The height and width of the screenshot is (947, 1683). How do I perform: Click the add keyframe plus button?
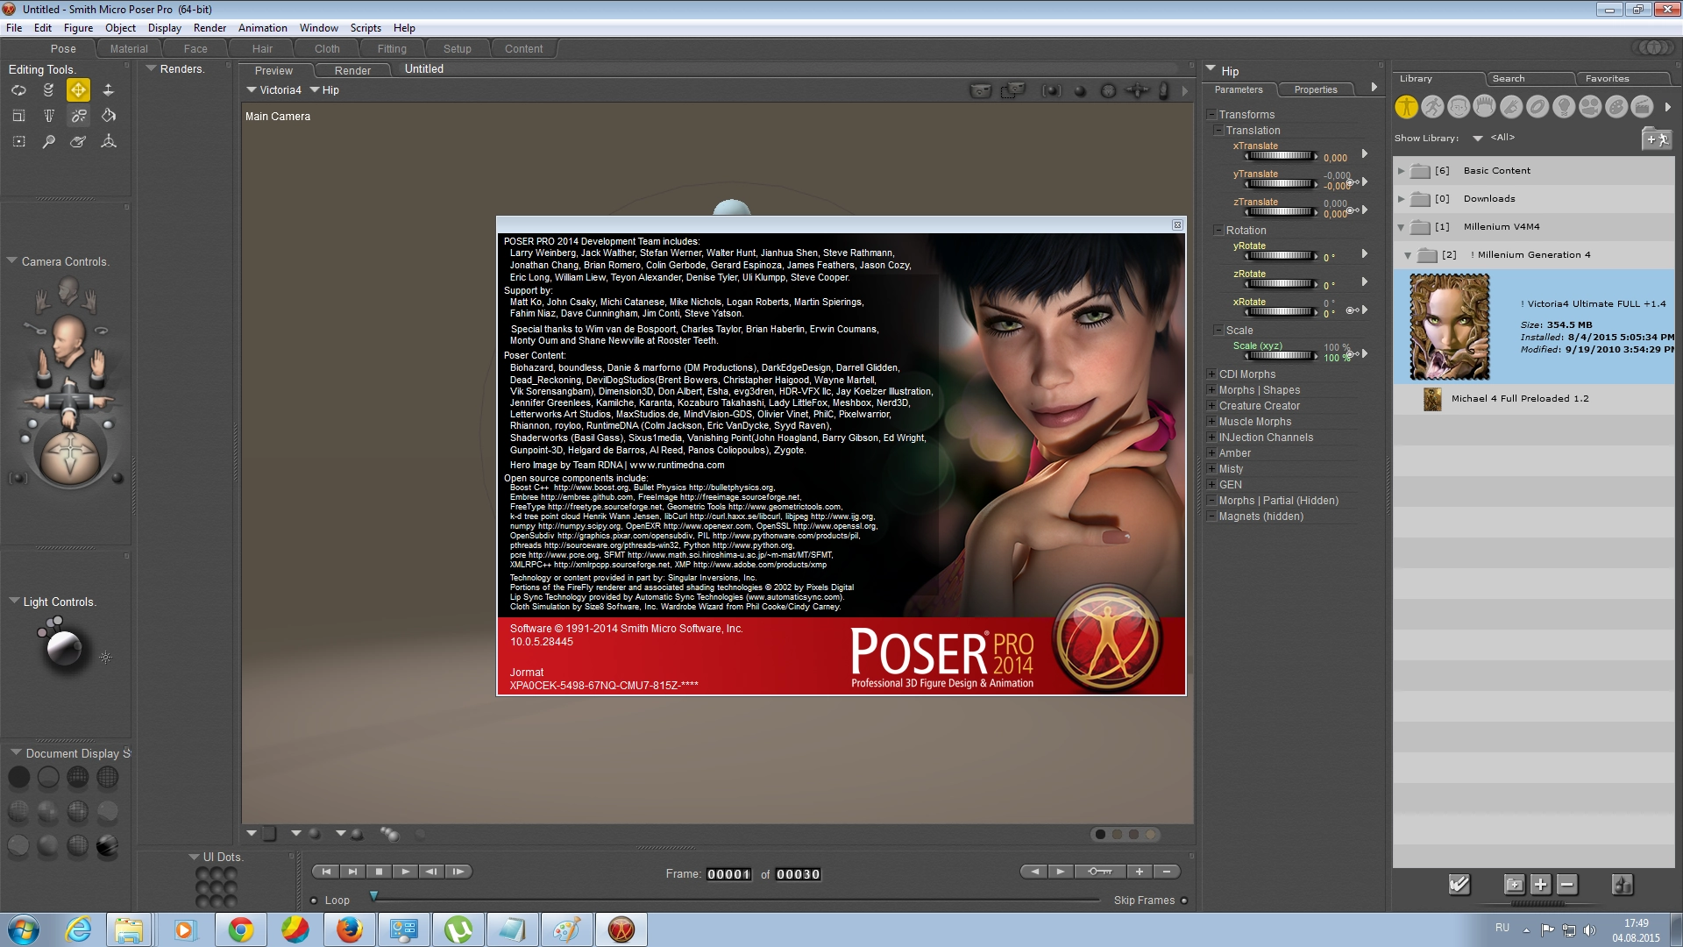coord(1139,872)
